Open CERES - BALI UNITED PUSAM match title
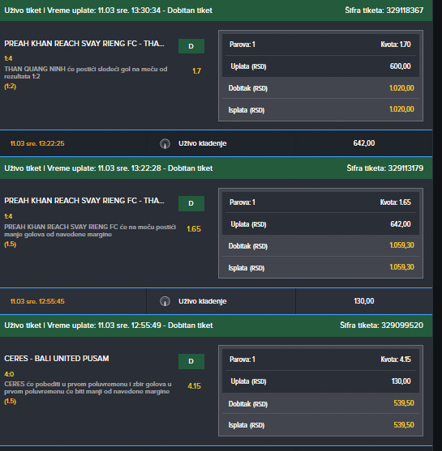 57,359
